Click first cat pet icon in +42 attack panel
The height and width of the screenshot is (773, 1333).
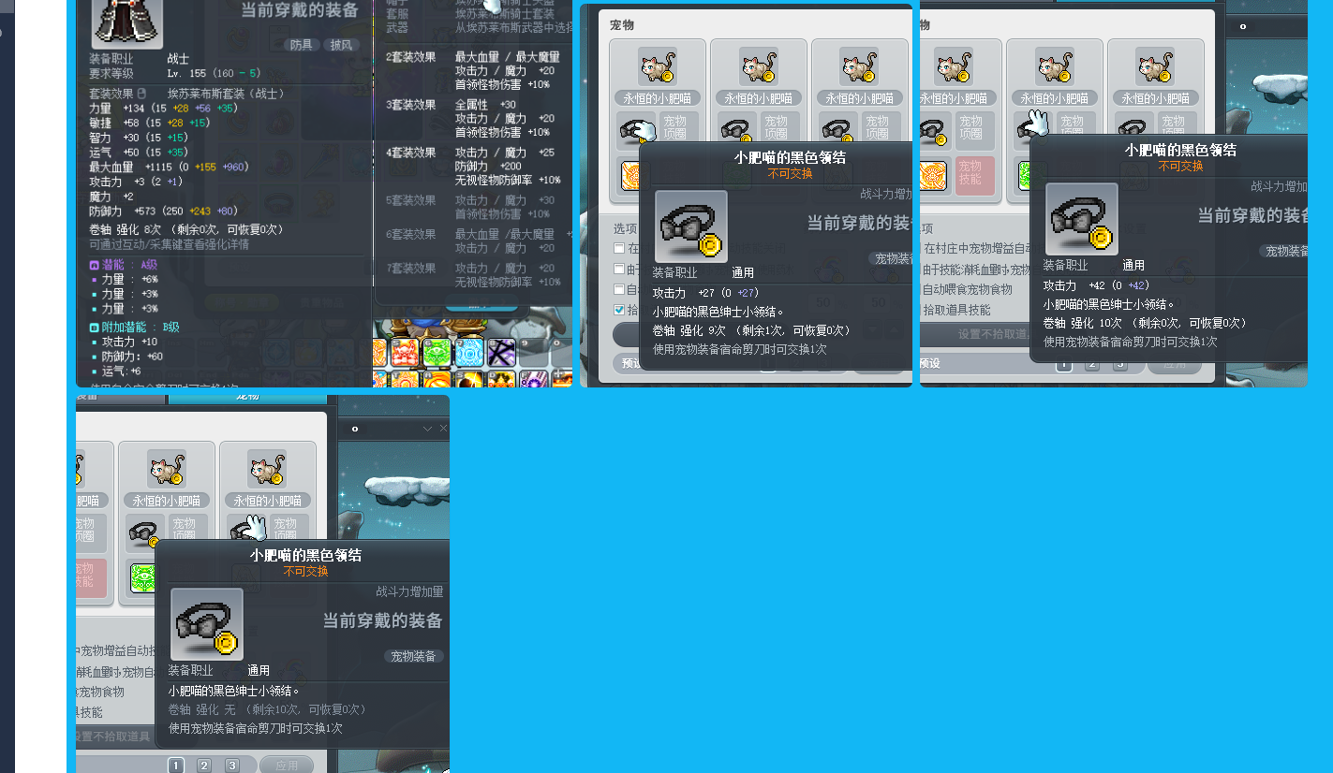[953, 66]
